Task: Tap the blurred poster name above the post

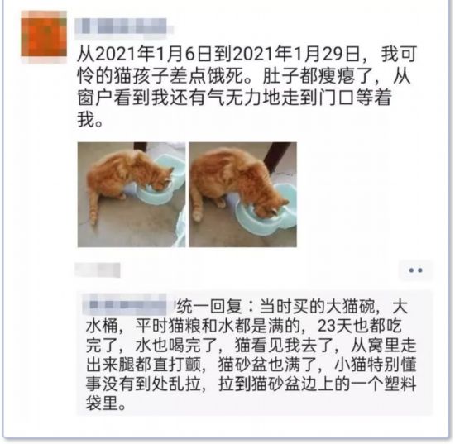Action: click(x=124, y=28)
